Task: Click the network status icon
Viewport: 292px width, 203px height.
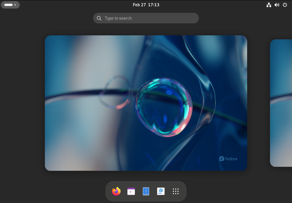Action: [x=269, y=5]
